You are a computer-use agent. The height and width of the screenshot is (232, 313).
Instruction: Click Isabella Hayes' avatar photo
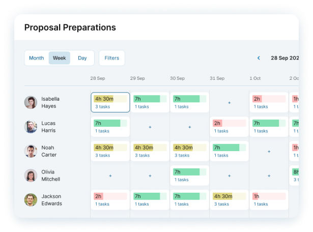click(x=31, y=102)
